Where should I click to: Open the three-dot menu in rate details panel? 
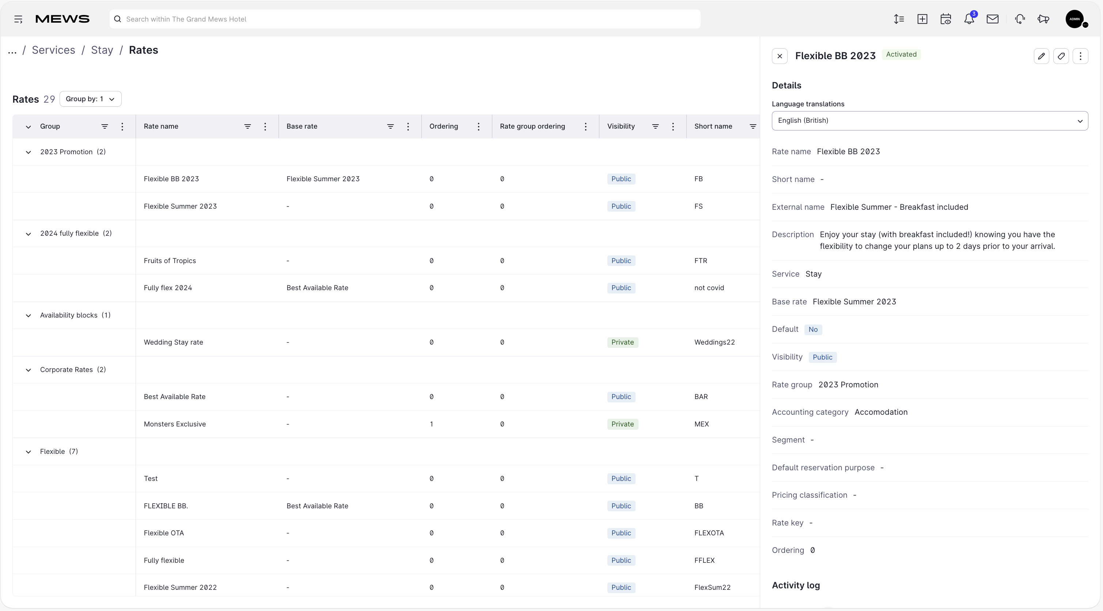(x=1080, y=56)
